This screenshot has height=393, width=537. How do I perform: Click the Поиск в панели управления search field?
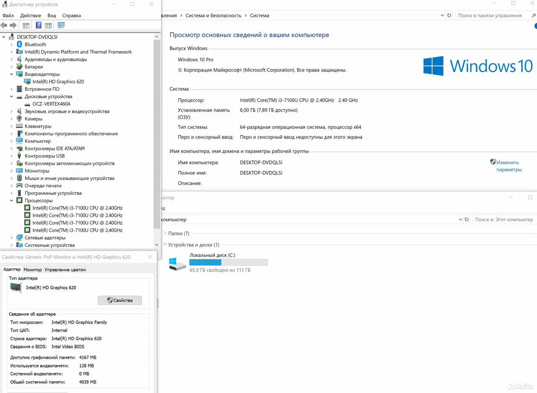[495, 16]
